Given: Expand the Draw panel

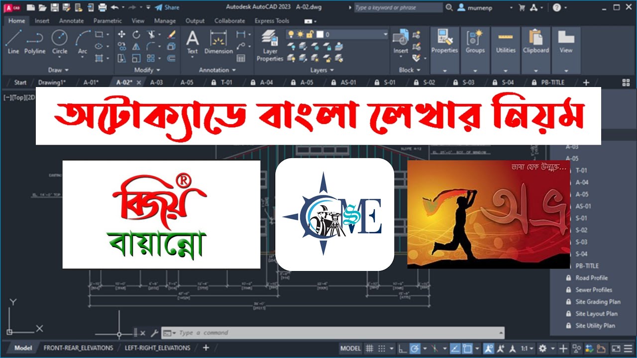Looking at the screenshot, I should (x=58, y=70).
